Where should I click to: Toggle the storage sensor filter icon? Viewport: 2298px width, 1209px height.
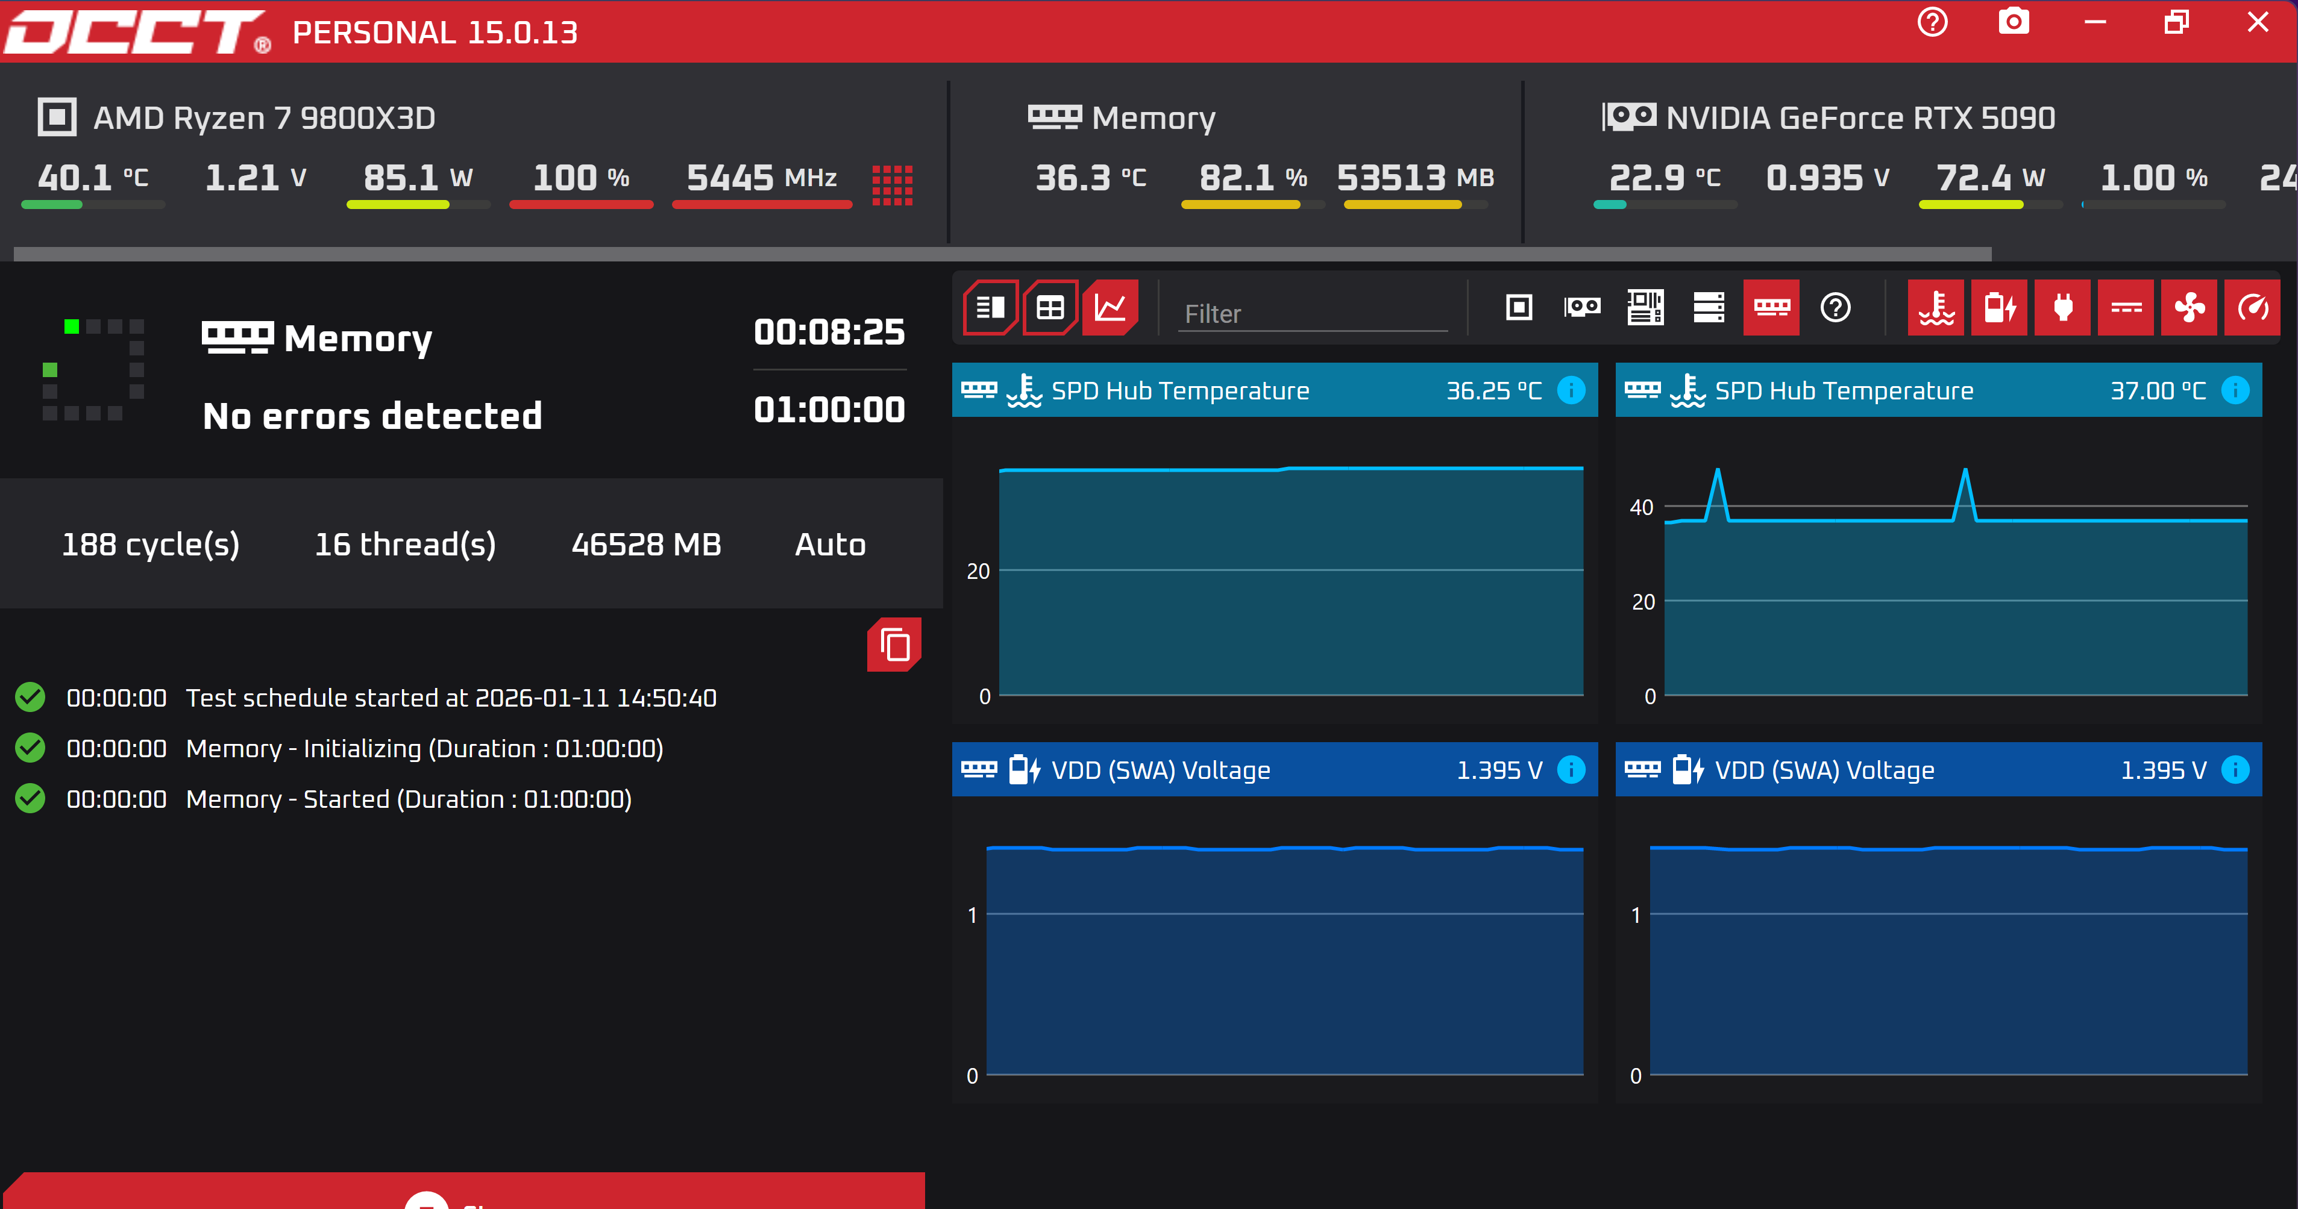tap(1709, 308)
